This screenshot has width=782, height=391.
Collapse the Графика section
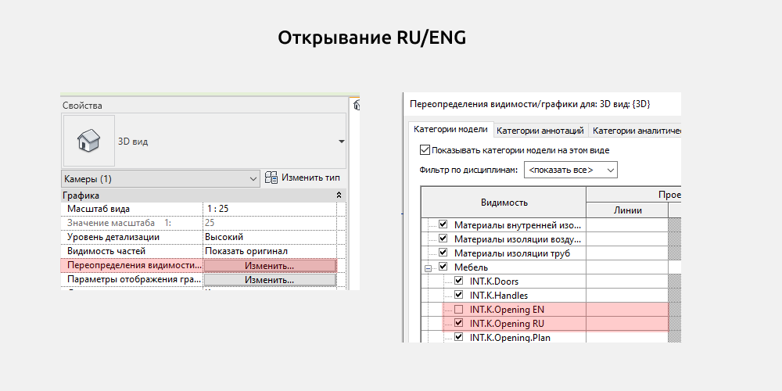[x=339, y=195]
